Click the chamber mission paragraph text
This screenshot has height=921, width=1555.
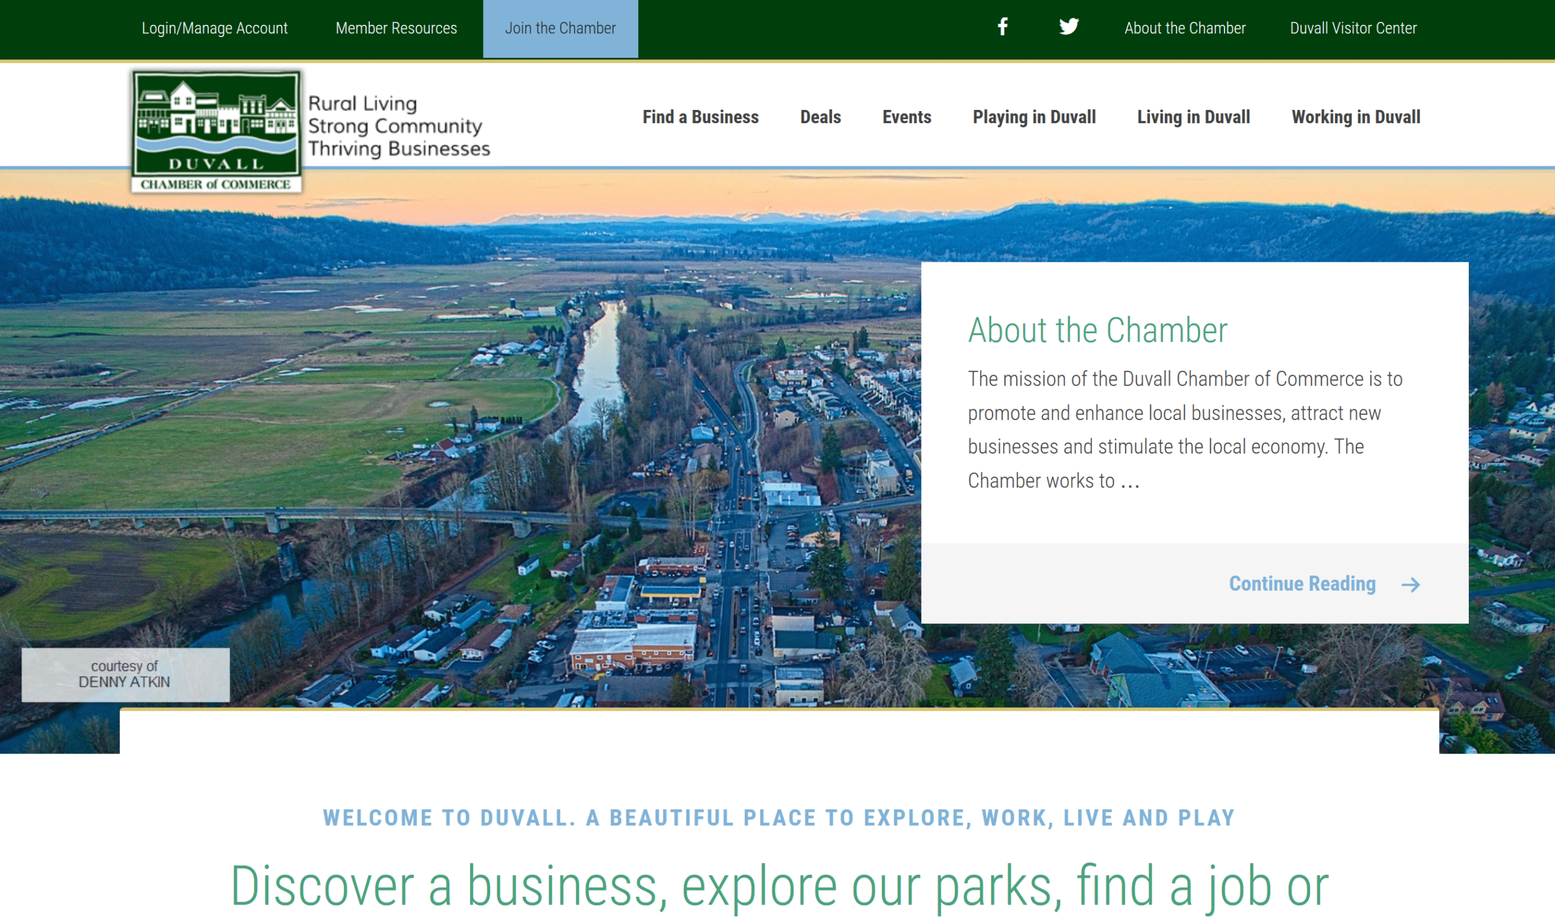pyautogui.click(x=1184, y=429)
